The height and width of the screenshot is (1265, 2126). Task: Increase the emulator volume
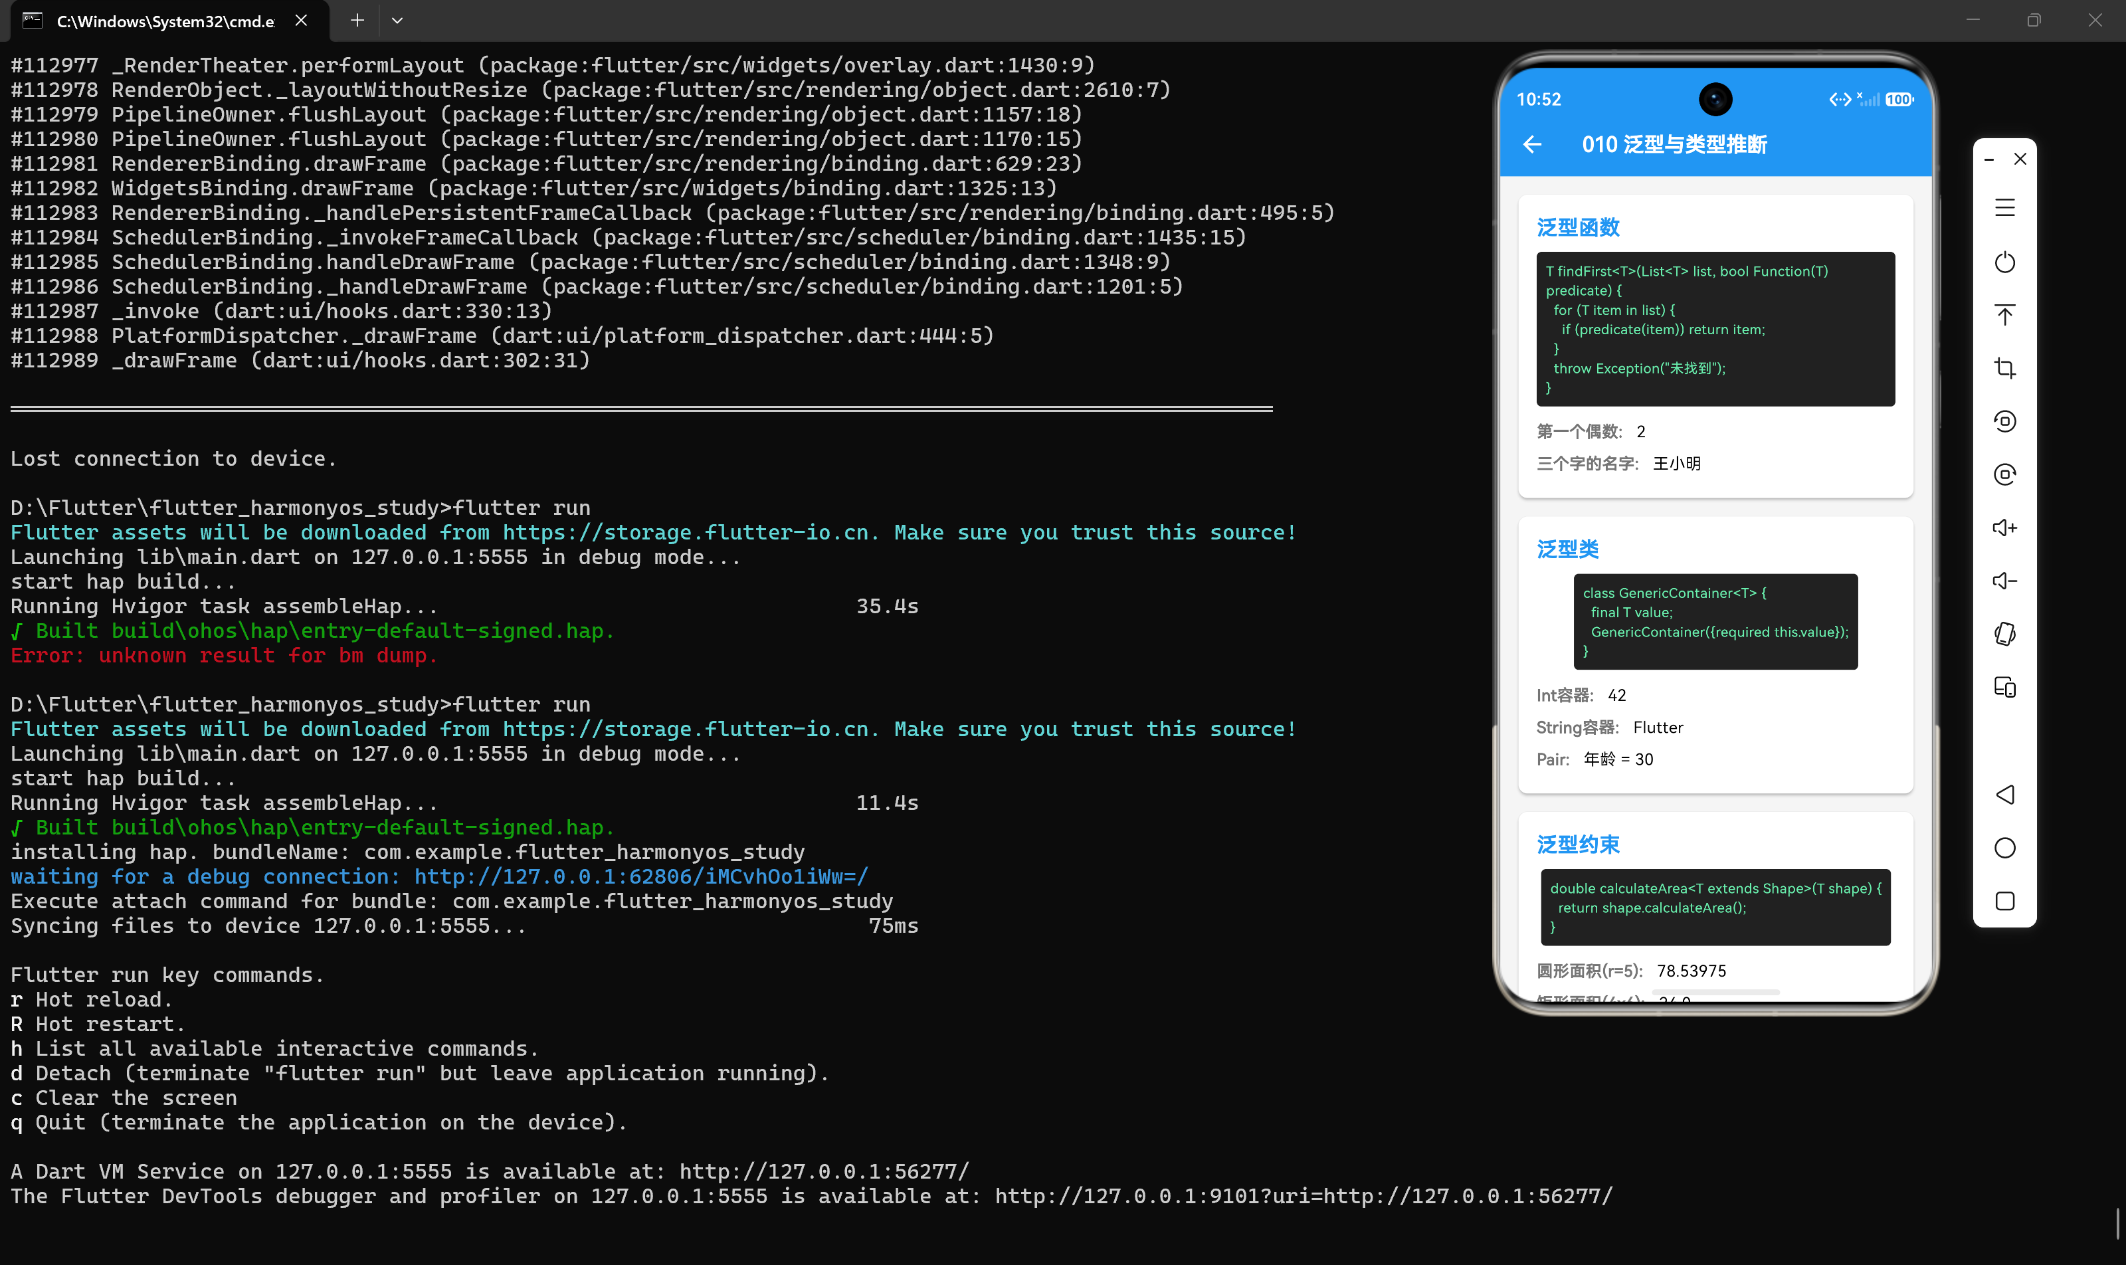click(2005, 528)
